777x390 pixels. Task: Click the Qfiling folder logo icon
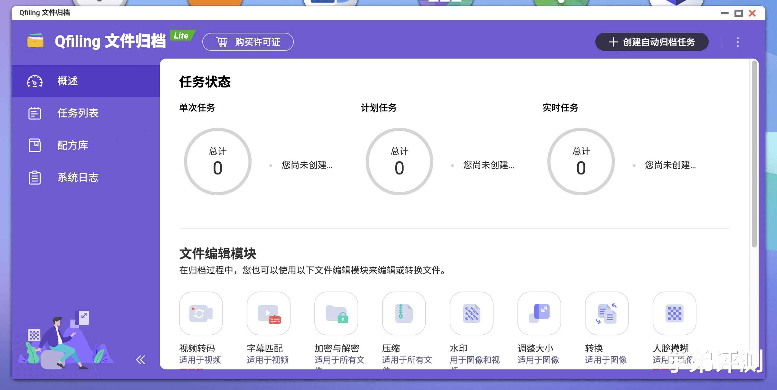tap(35, 41)
